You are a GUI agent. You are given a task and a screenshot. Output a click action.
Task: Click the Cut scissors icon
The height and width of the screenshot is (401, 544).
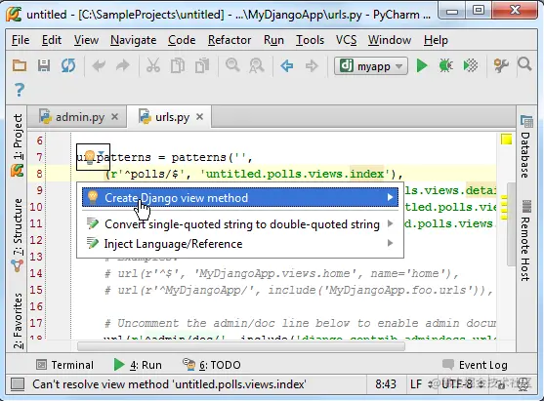pos(153,65)
